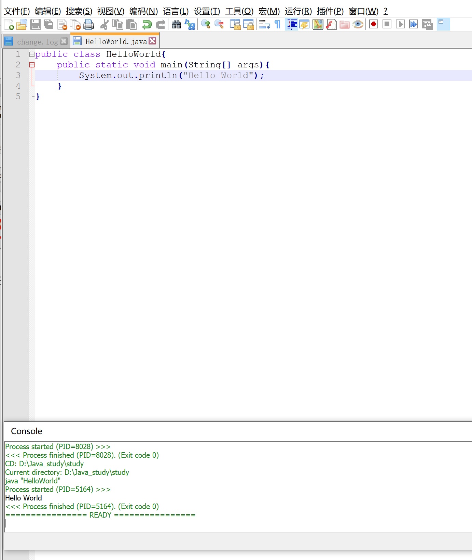Toggle the Indent guide icon

coord(291,24)
